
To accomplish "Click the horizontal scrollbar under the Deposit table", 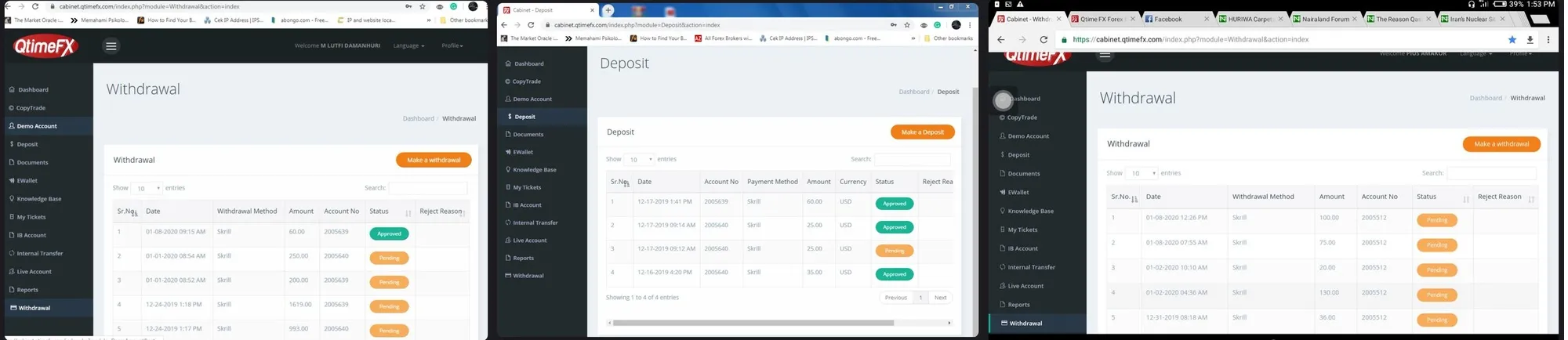I will tap(753, 323).
